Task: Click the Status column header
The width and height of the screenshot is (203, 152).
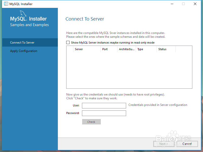Action: tap(166, 49)
